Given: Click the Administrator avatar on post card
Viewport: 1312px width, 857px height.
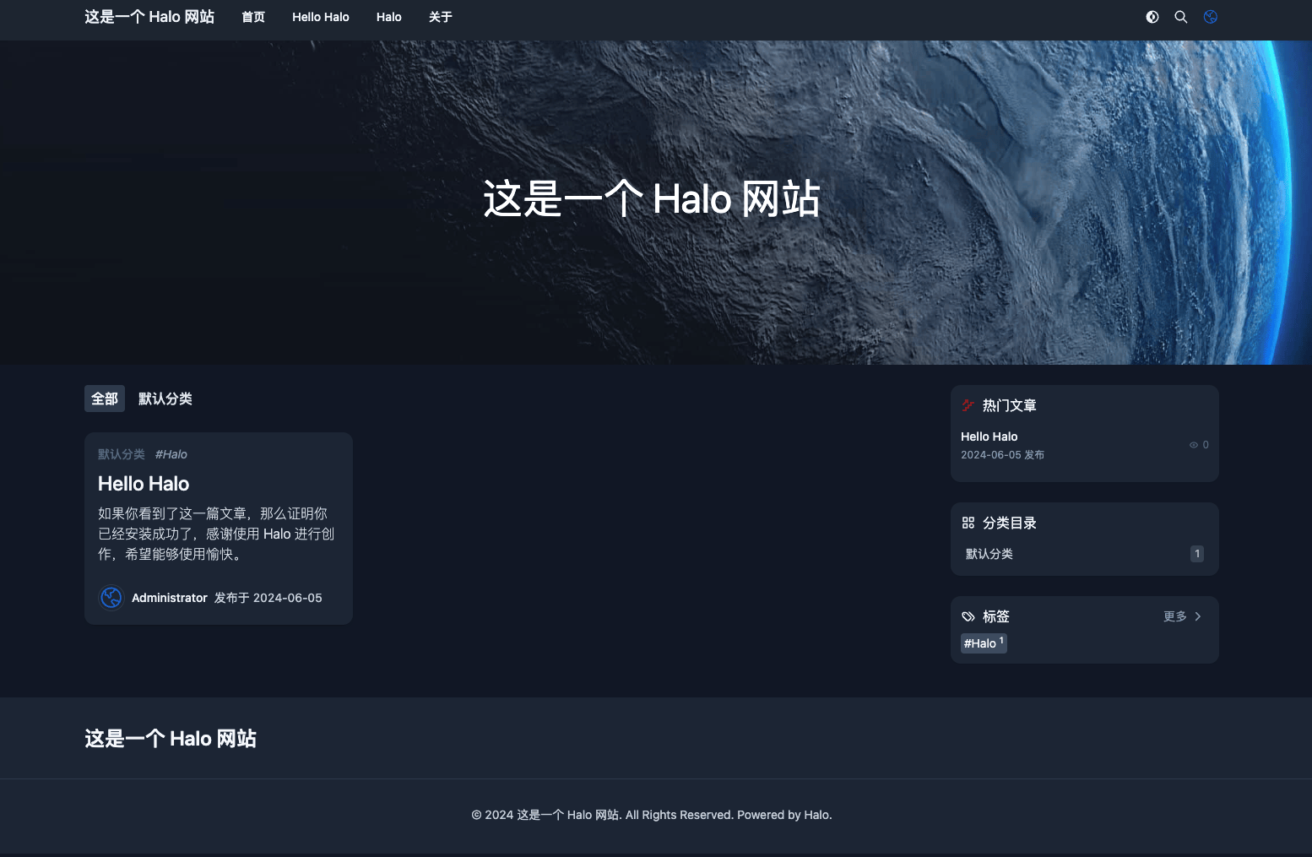Looking at the screenshot, I should 111,598.
